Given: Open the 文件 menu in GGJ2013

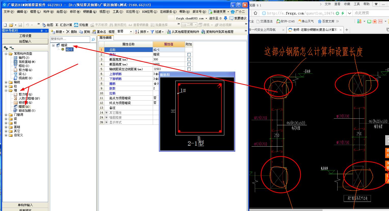Looking at the screenshot, I should tap(9, 11).
